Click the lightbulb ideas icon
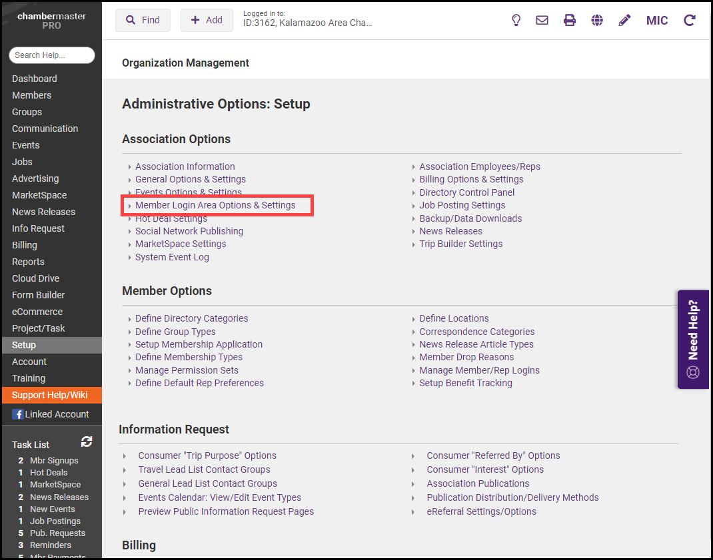713x560 pixels. pos(516,20)
